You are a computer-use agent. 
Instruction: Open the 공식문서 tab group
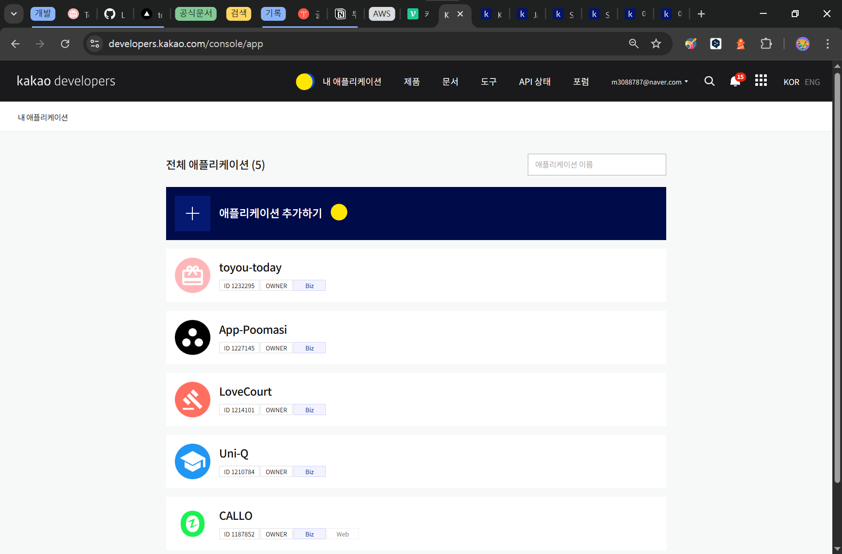pos(196,14)
